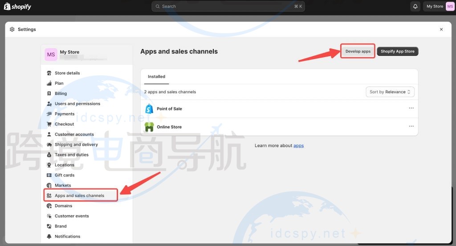456x246 pixels.
Task: Click the Brand icon
Action: coord(49,226)
